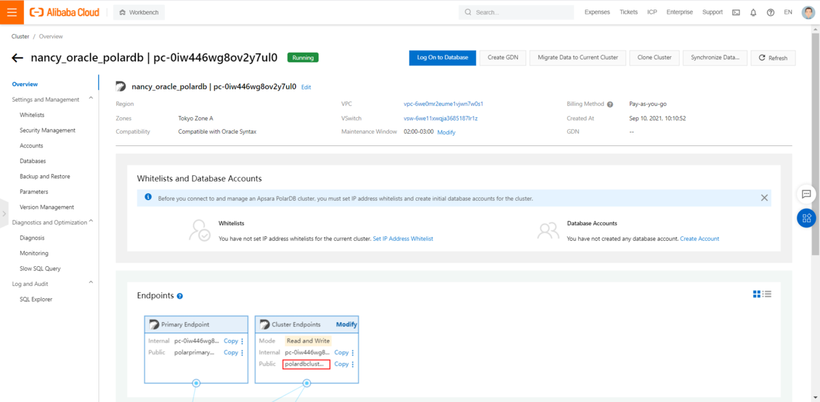This screenshot has height=402, width=820.
Task: Click Log On to Database
Action: tap(442, 58)
